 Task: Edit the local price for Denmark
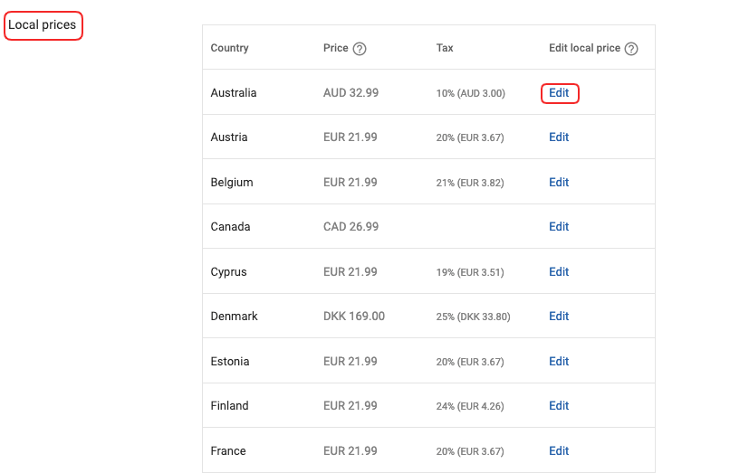(x=559, y=317)
